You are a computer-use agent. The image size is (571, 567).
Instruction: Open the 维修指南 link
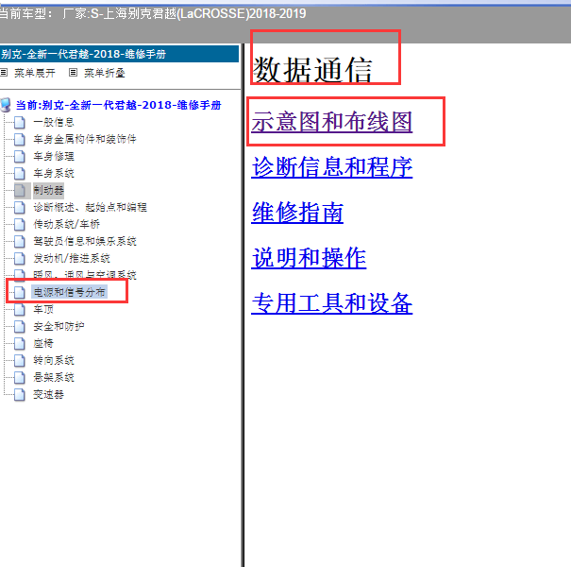(x=297, y=213)
